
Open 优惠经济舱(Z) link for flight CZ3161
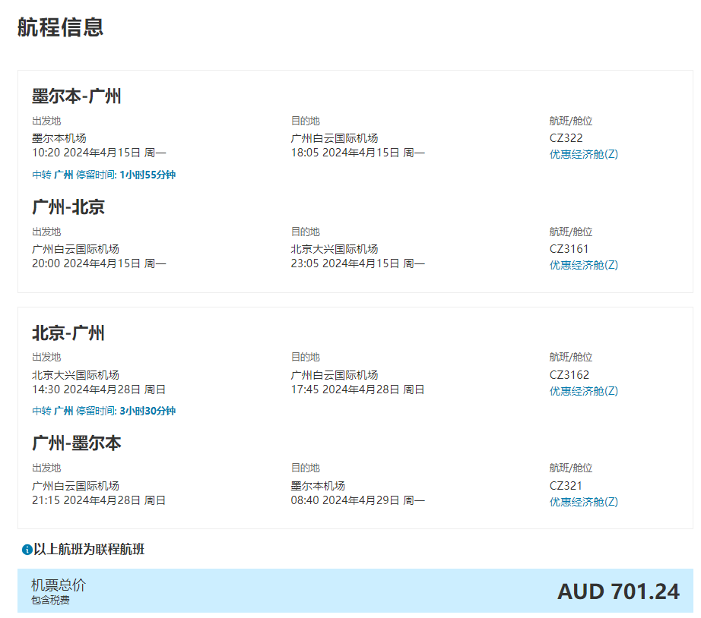[583, 265]
